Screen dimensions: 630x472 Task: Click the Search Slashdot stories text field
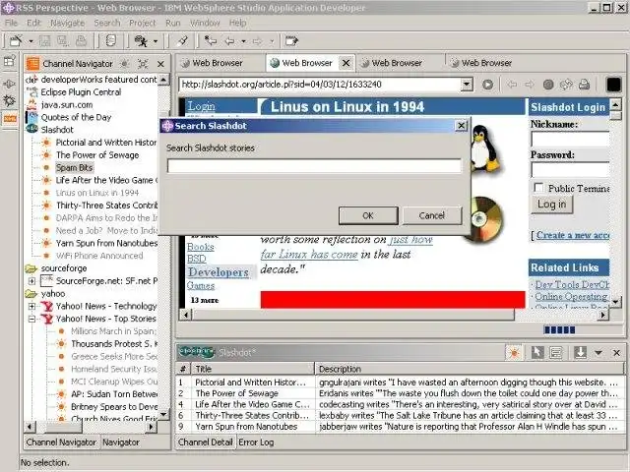pos(314,166)
